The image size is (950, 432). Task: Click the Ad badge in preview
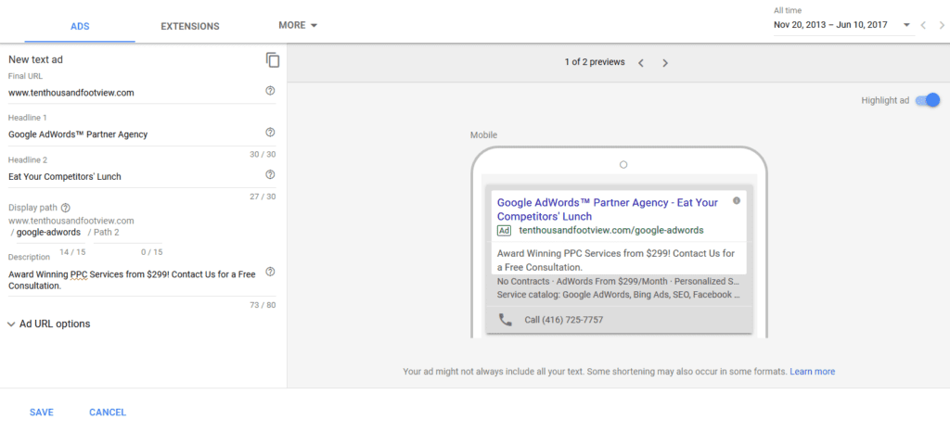tap(504, 231)
